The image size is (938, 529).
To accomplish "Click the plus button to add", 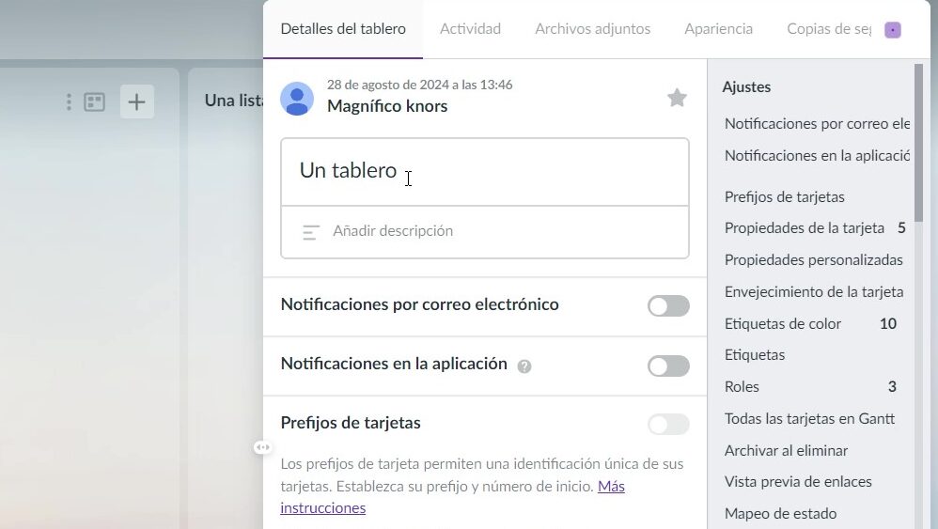I will [136, 101].
